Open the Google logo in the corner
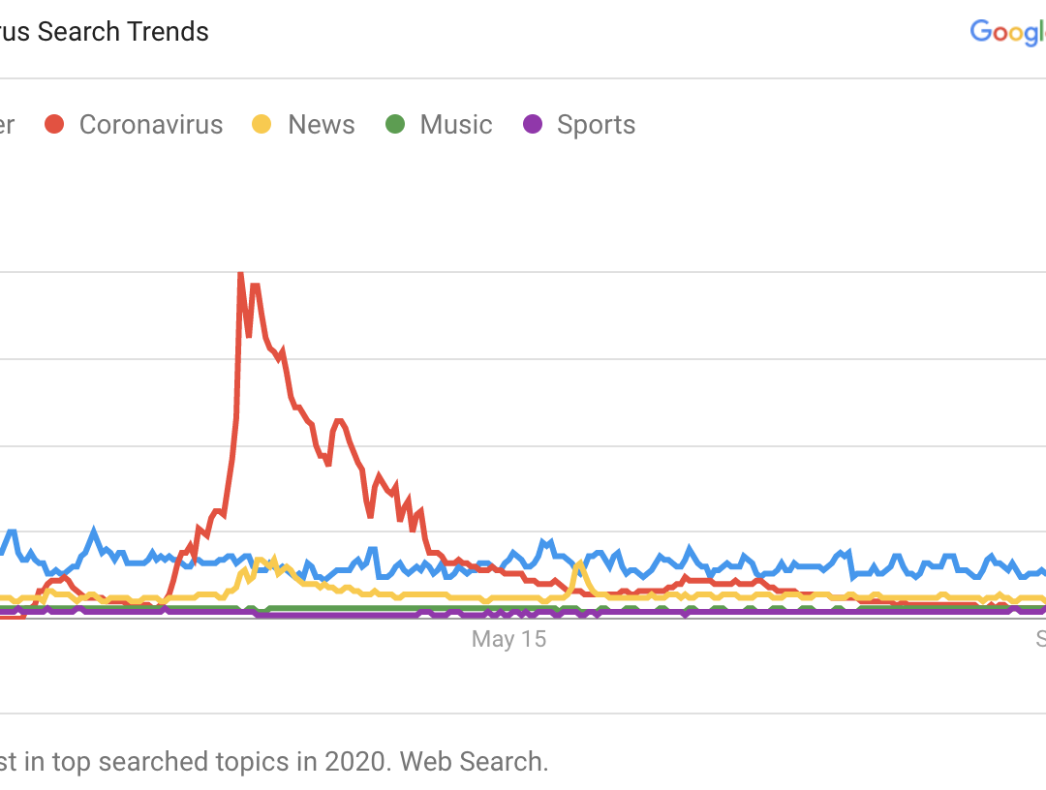The width and height of the screenshot is (1046, 790). [1007, 32]
